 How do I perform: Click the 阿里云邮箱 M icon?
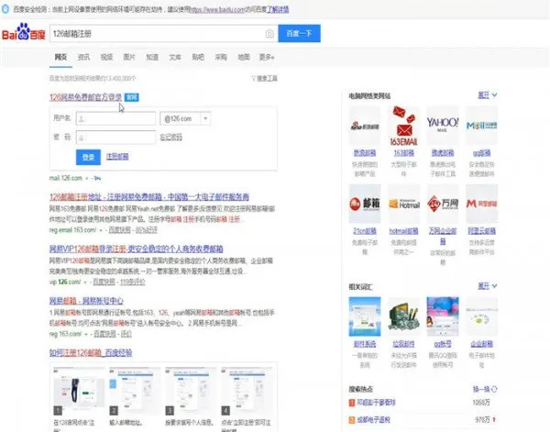[481, 204]
